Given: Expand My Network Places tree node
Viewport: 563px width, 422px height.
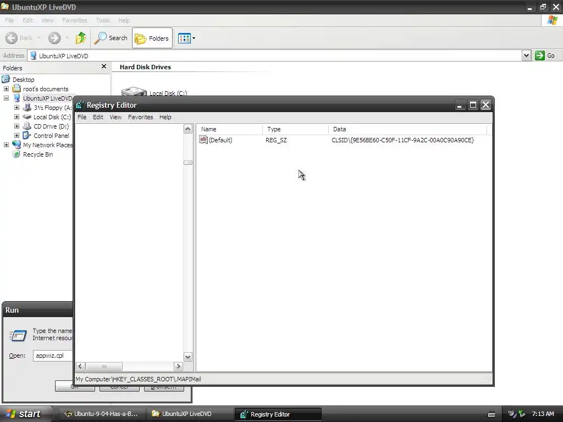Looking at the screenshot, I should [7, 145].
